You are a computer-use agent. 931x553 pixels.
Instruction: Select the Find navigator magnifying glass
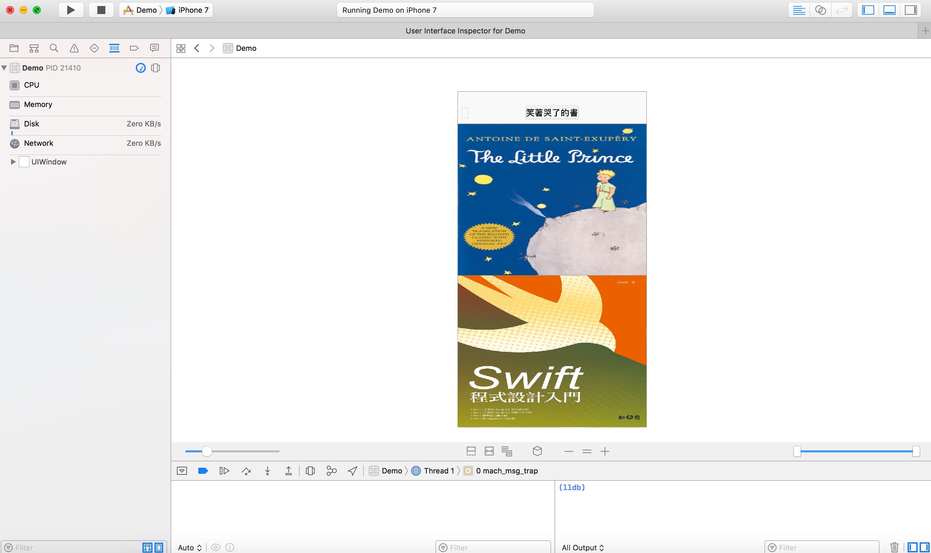(x=54, y=48)
